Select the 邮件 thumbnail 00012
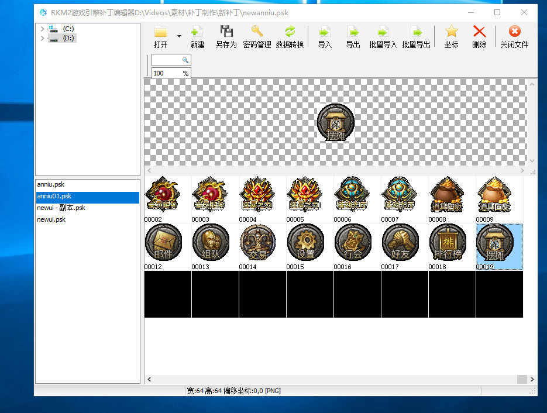547x413 pixels. coord(163,243)
